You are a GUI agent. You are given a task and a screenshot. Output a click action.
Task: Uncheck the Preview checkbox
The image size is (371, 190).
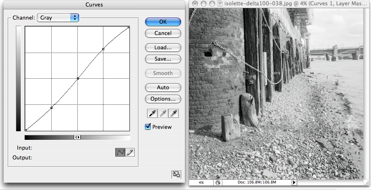148,126
